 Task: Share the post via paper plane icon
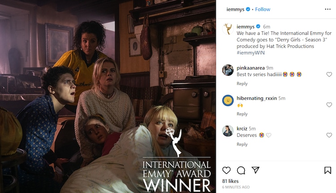(255, 170)
